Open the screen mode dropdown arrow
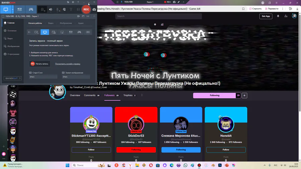The width and height of the screenshot is (301, 169). [13, 9]
